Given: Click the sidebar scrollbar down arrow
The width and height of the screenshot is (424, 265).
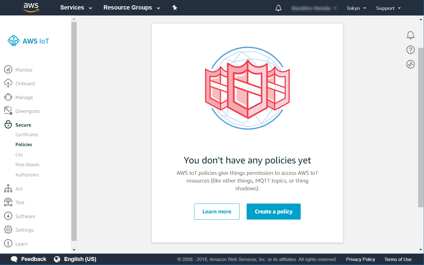Looking at the screenshot, I should point(74,250).
